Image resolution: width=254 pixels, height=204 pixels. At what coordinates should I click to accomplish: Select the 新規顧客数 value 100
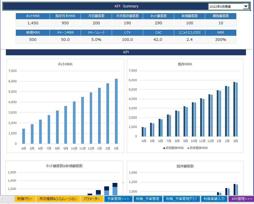[189, 23]
